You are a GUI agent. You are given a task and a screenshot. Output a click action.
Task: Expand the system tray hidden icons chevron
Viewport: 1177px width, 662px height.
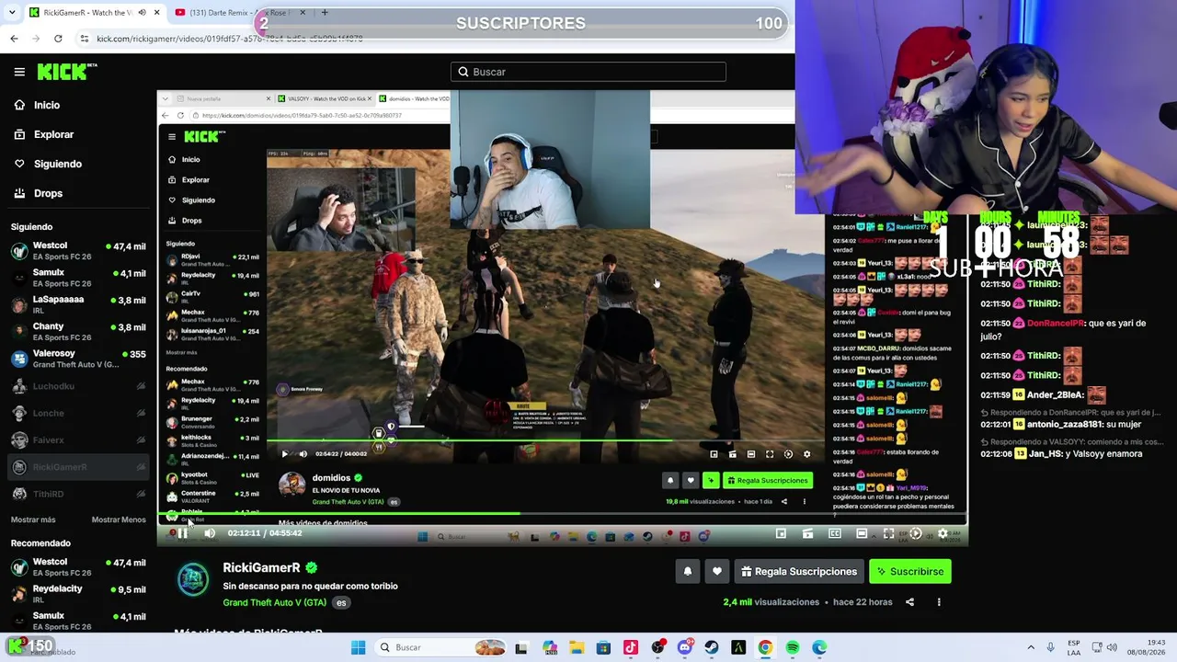1031,647
